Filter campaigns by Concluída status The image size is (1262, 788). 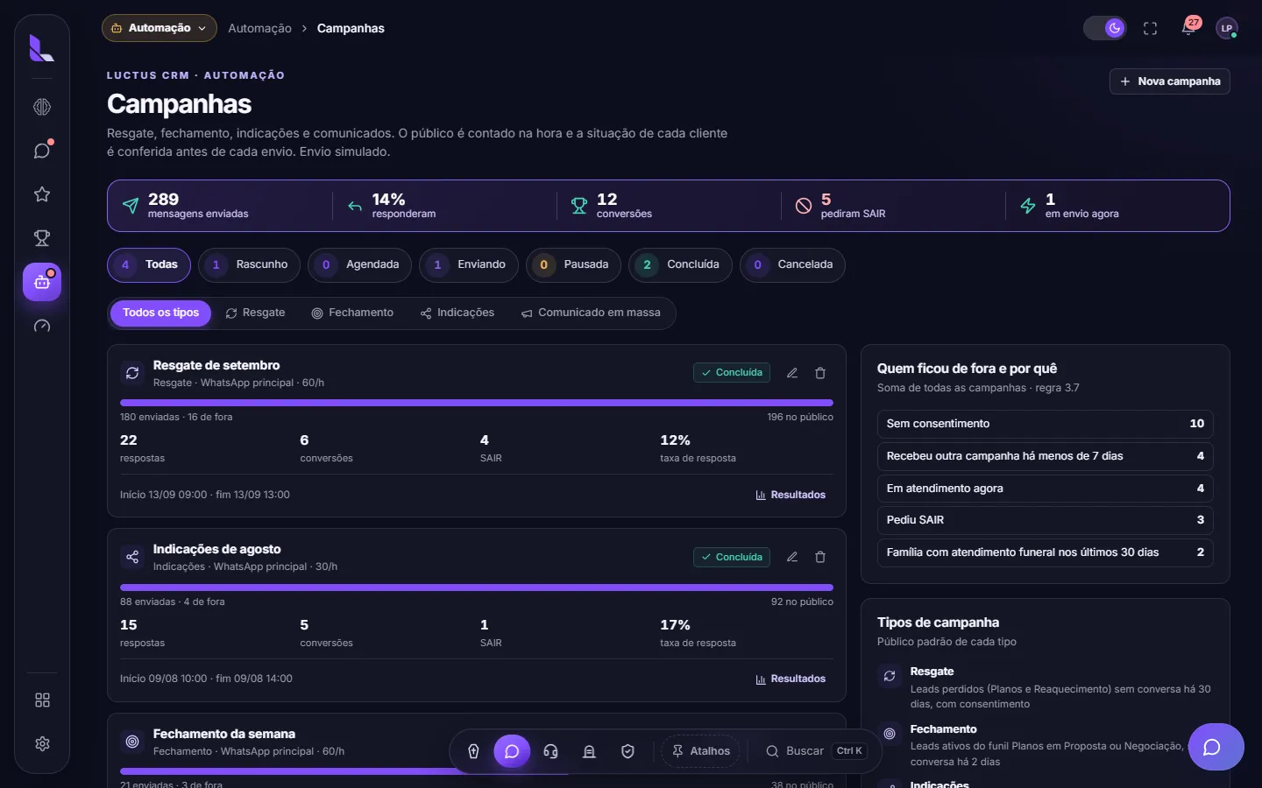click(680, 265)
